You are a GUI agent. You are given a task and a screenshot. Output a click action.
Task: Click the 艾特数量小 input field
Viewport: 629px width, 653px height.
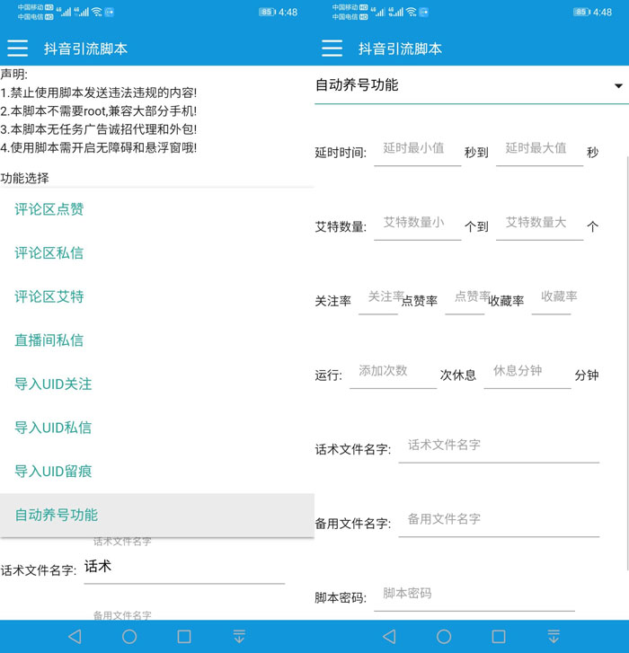pyautogui.click(x=418, y=225)
